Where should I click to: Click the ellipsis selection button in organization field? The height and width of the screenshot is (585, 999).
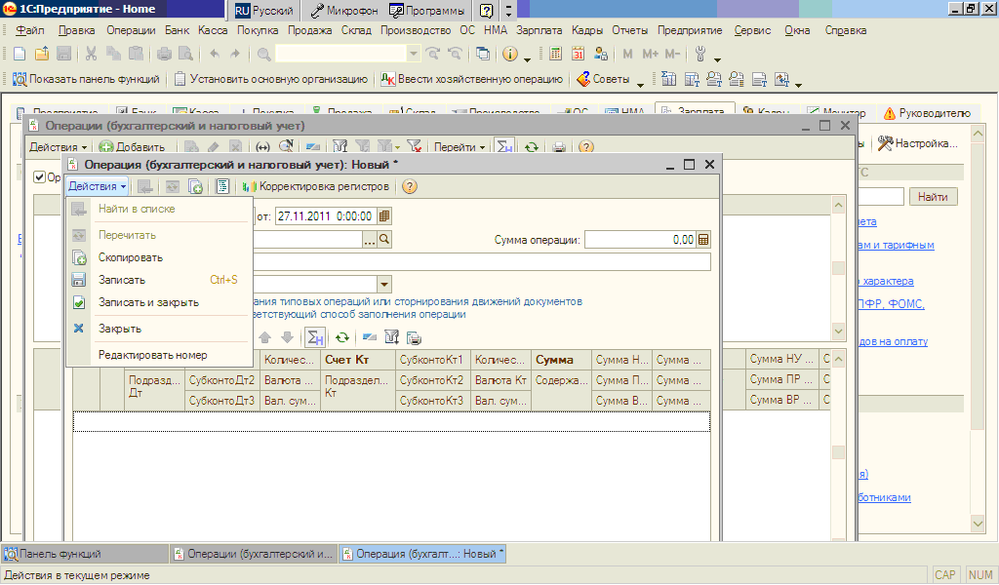pyautogui.click(x=370, y=239)
